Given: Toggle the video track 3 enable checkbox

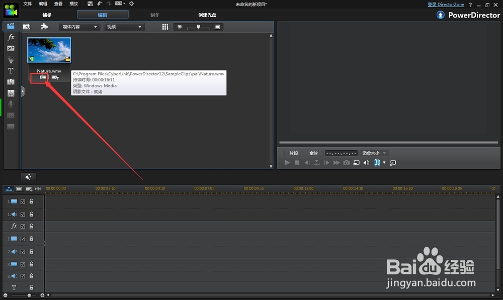Looking at the screenshot, I should click(23, 264).
